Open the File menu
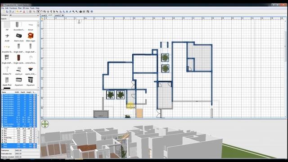This screenshot has width=288, height=162. [x=3, y=8]
